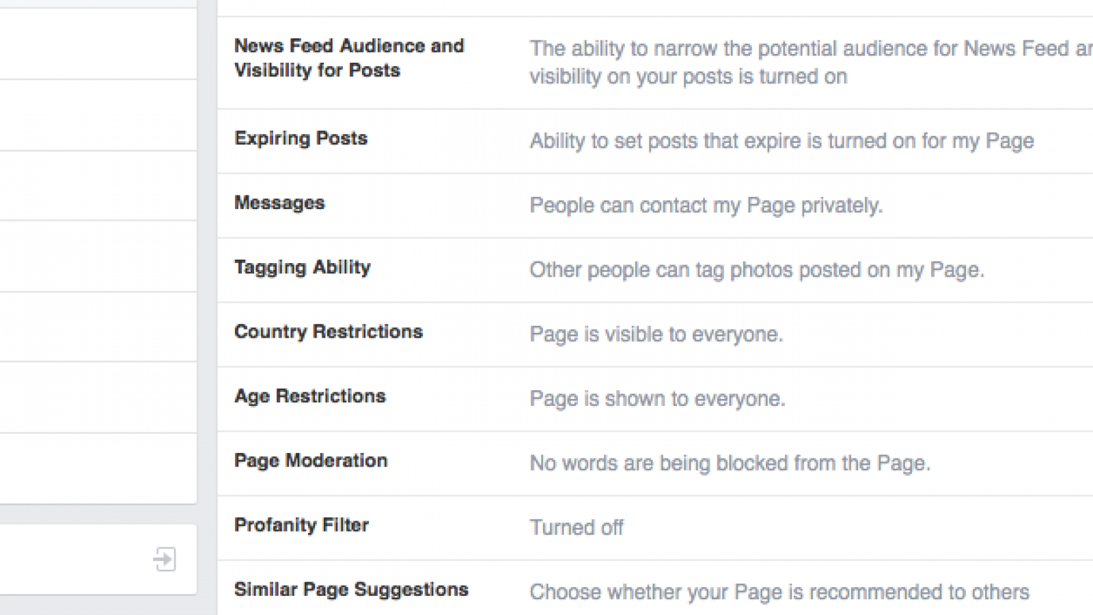Click 'Ability to set posts that expire' text
The image size is (1093, 615).
pyautogui.click(x=782, y=141)
